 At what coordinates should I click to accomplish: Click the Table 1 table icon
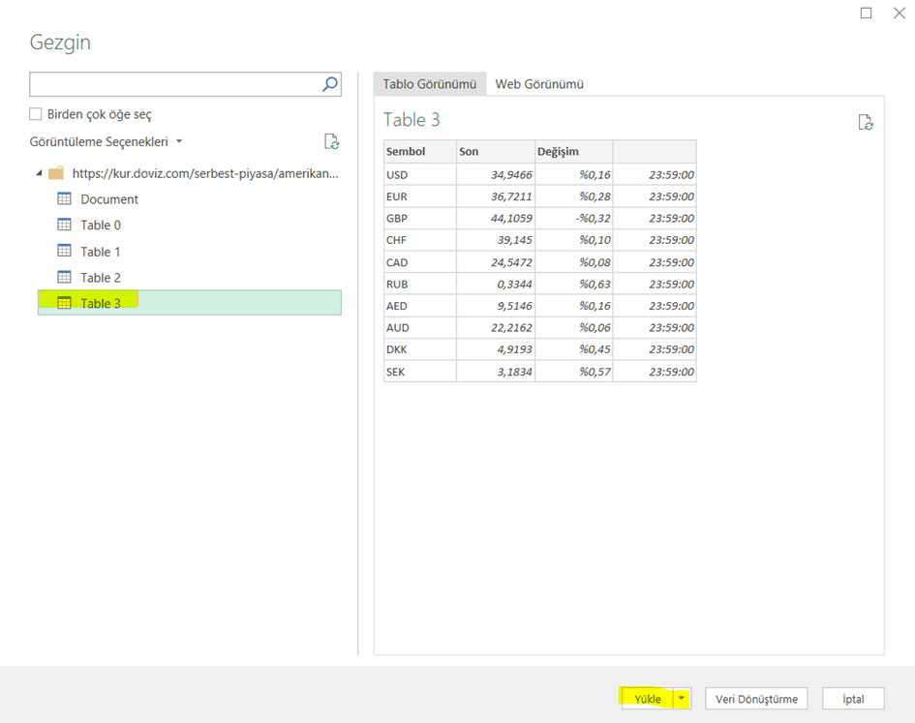tap(64, 251)
